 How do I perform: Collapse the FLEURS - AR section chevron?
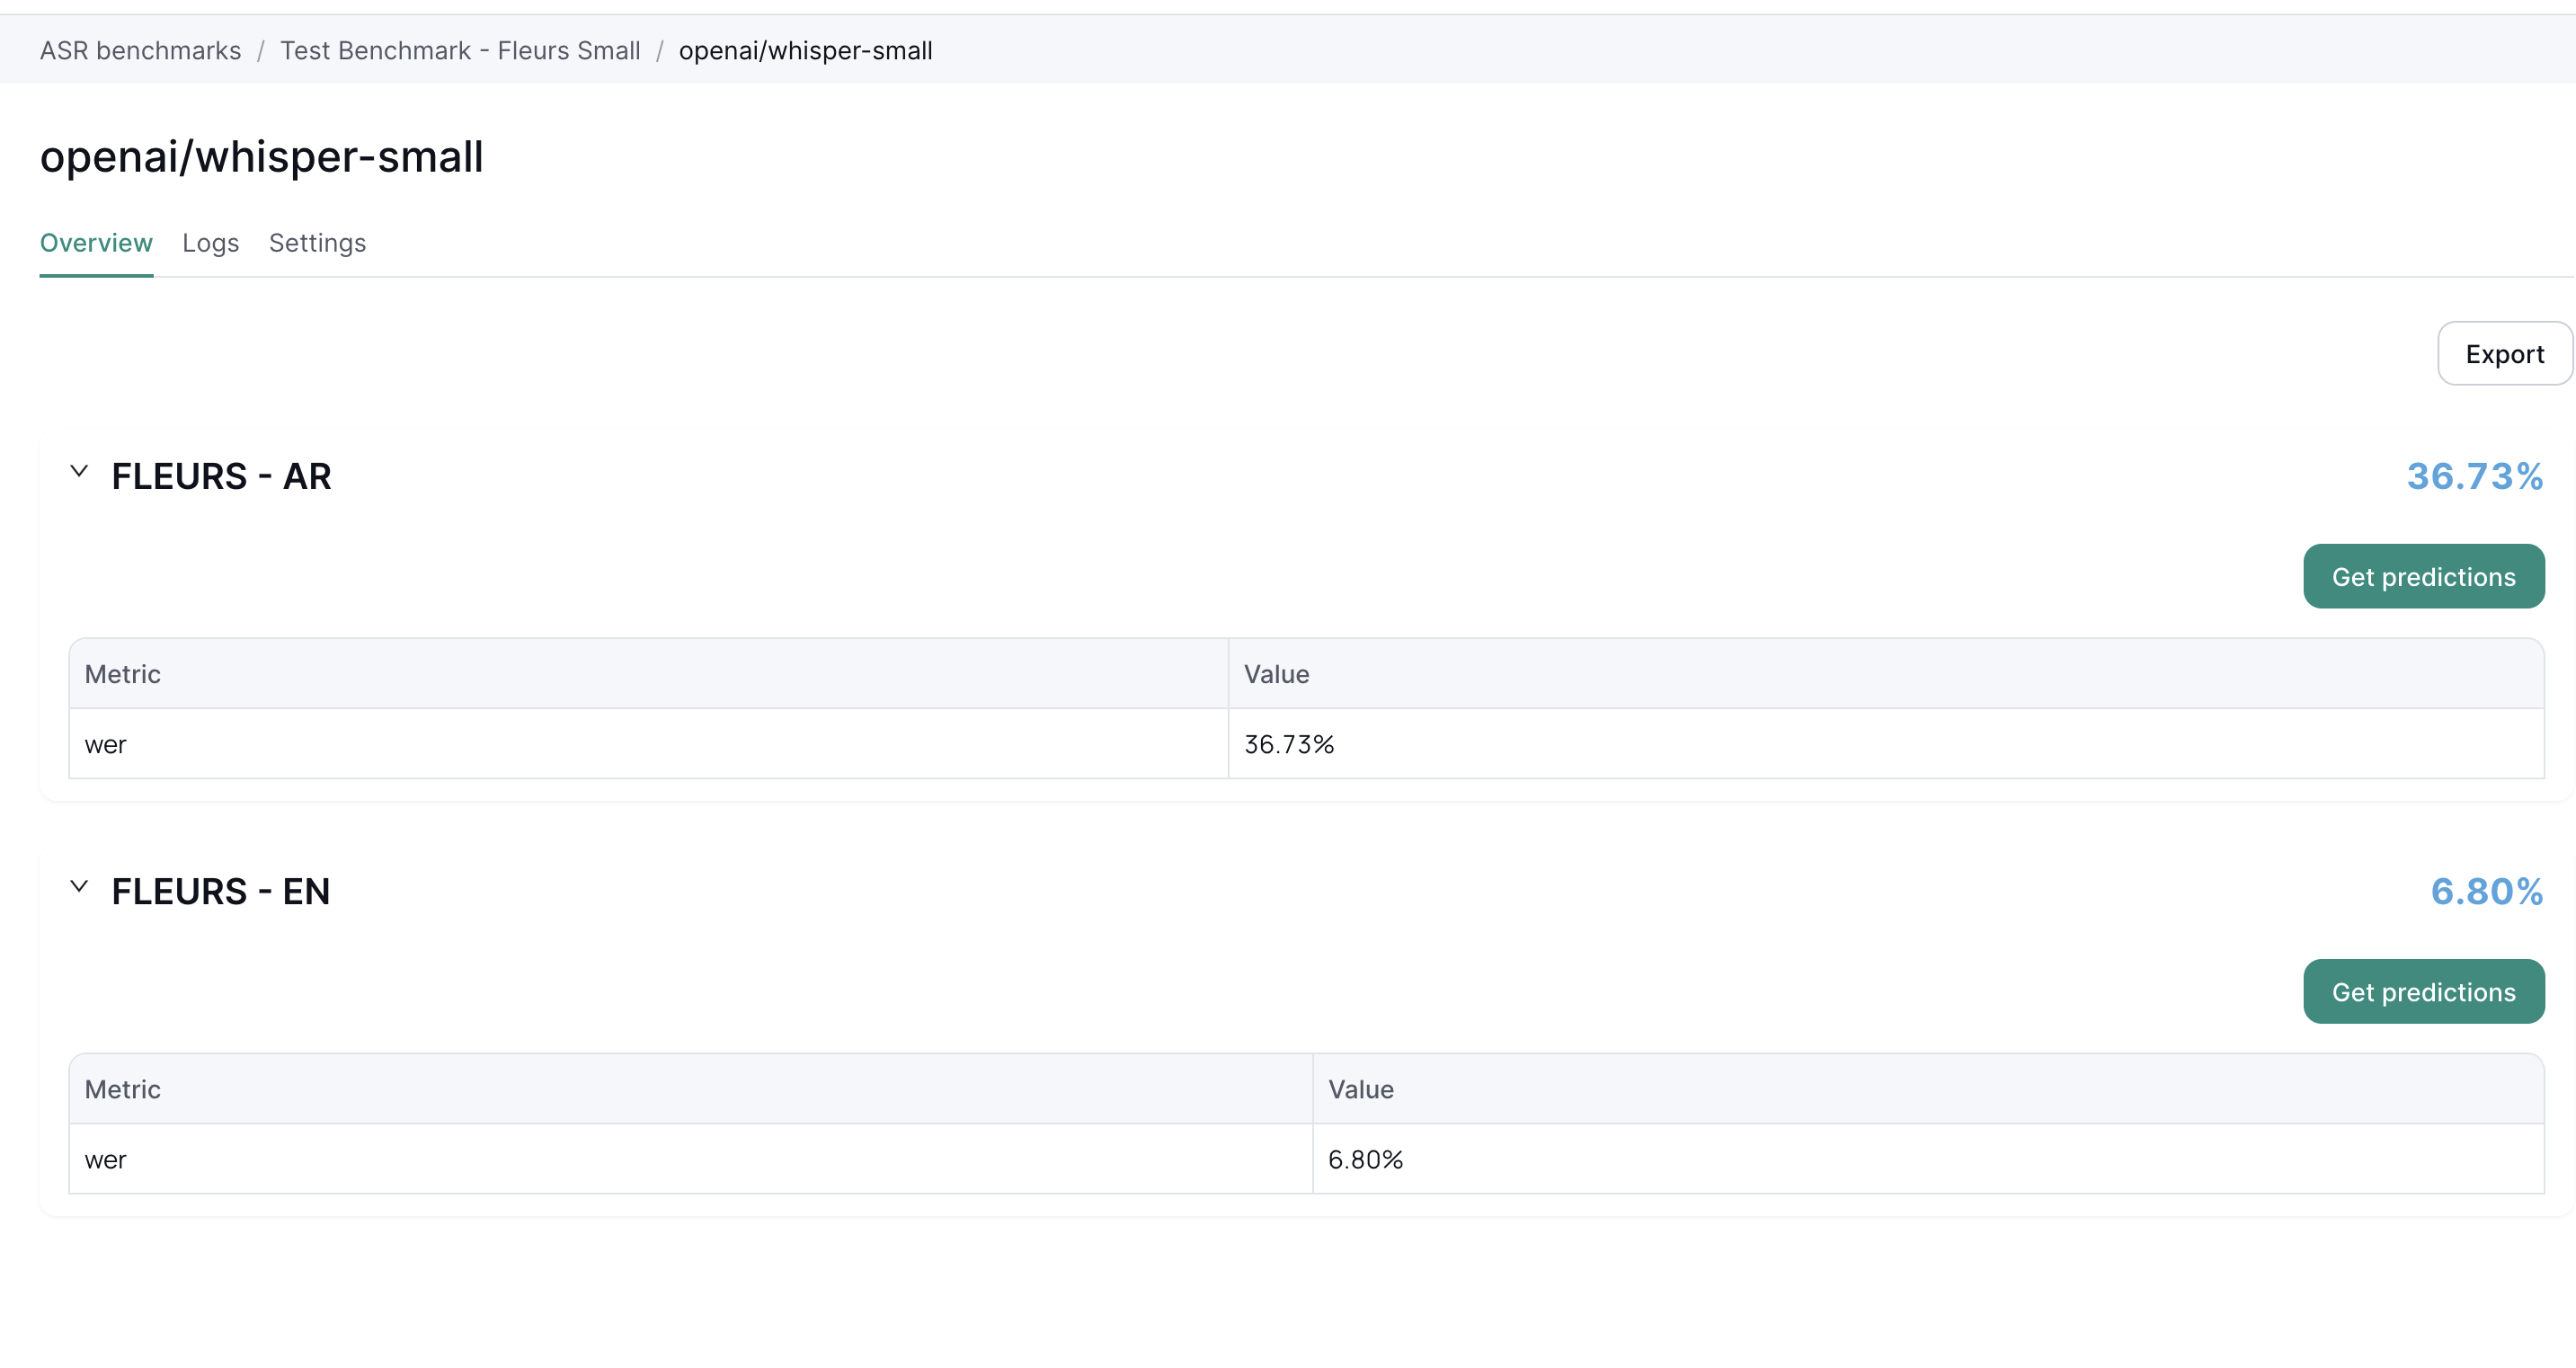pos(79,471)
